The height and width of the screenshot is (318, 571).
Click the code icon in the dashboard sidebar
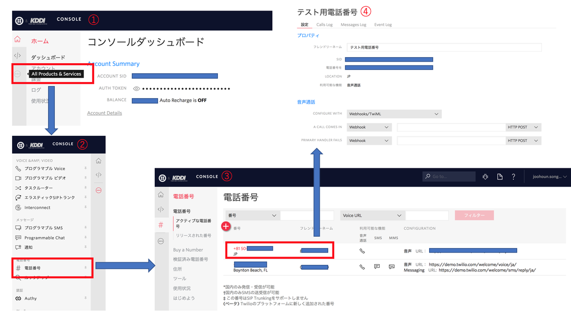(18, 55)
